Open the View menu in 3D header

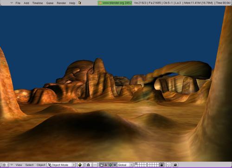tap(19, 165)
